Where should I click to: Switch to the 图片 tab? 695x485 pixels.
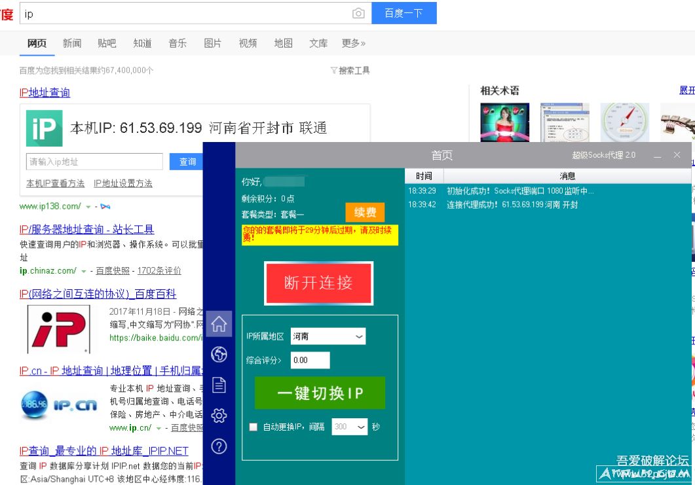tap(212, 43)
